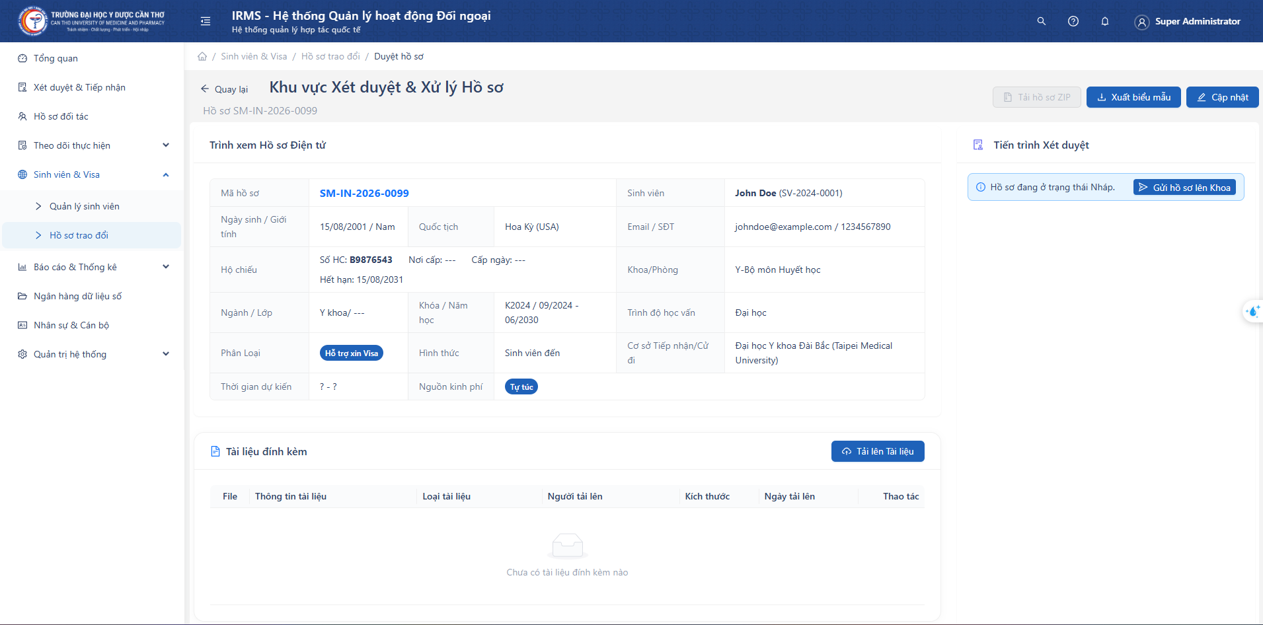Viewport: 1263px width, 625px height.
Task: Click the home breadcrumb icon
Action: click(x=202, y=56)
